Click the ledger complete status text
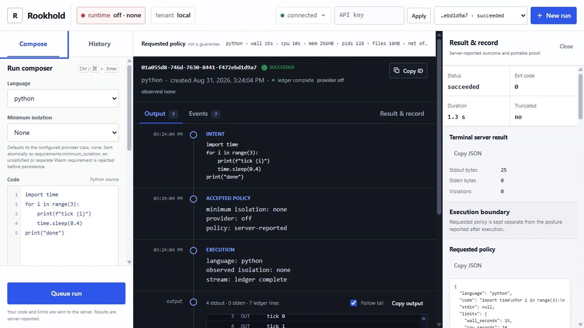The height and width of the screenshot is (328, 584). (296, 80)
